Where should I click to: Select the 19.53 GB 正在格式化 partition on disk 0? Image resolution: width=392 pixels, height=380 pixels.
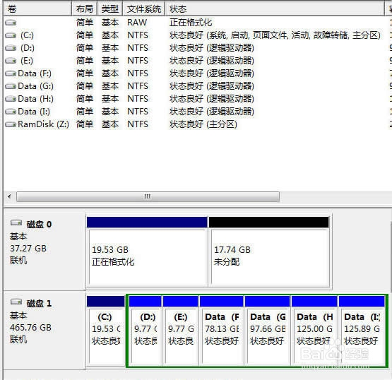click(148, 251)
